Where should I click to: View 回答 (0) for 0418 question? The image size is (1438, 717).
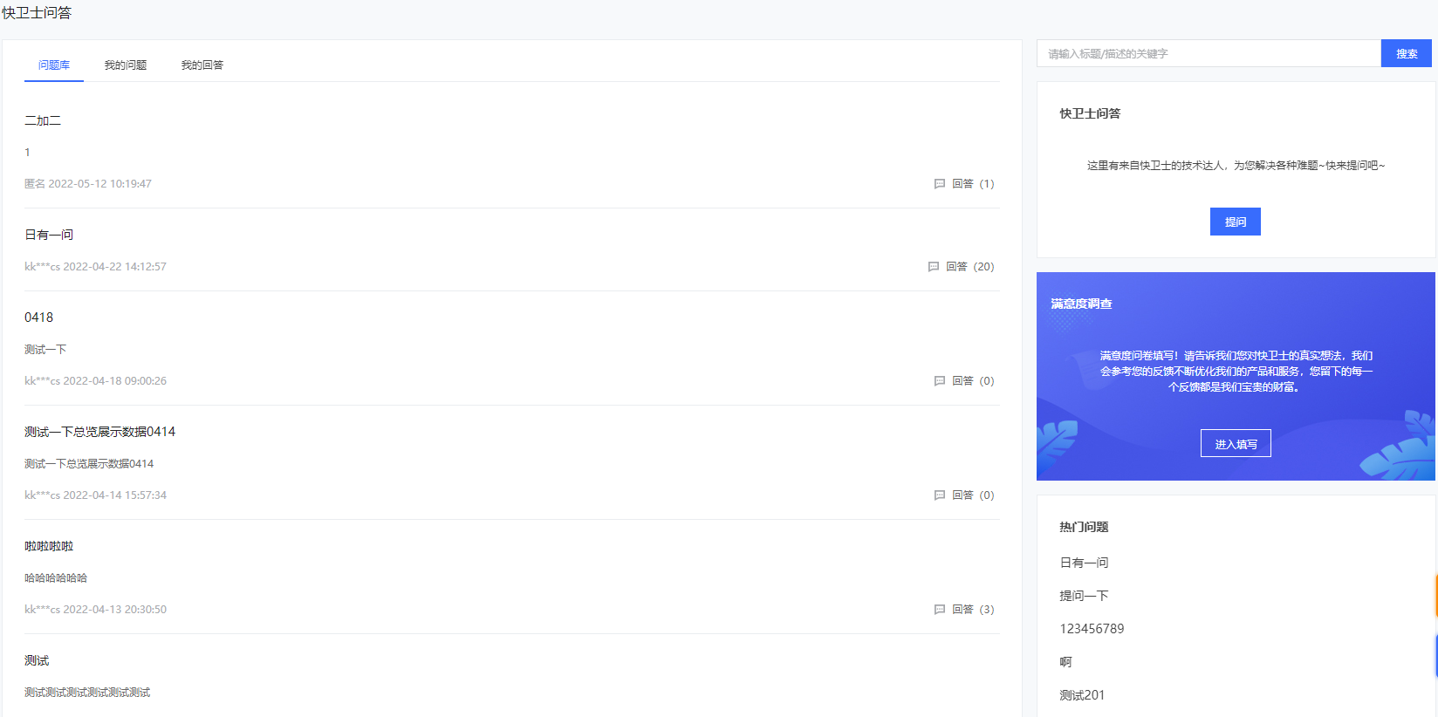(973, 381)
